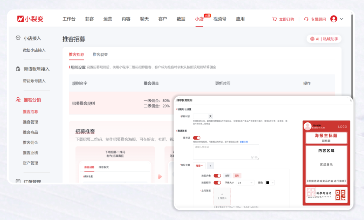Open the 视频号 menu item
Viewport: 364px width, 220px height.
point(219,19)
